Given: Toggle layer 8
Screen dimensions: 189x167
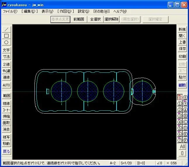Looking at the screenshot, I should pyautogui.click(x=185, y=97).
